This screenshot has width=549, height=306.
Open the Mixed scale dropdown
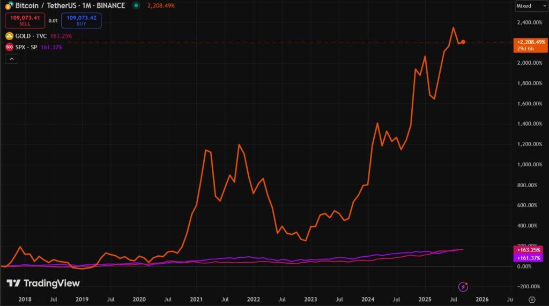(531, 6)
